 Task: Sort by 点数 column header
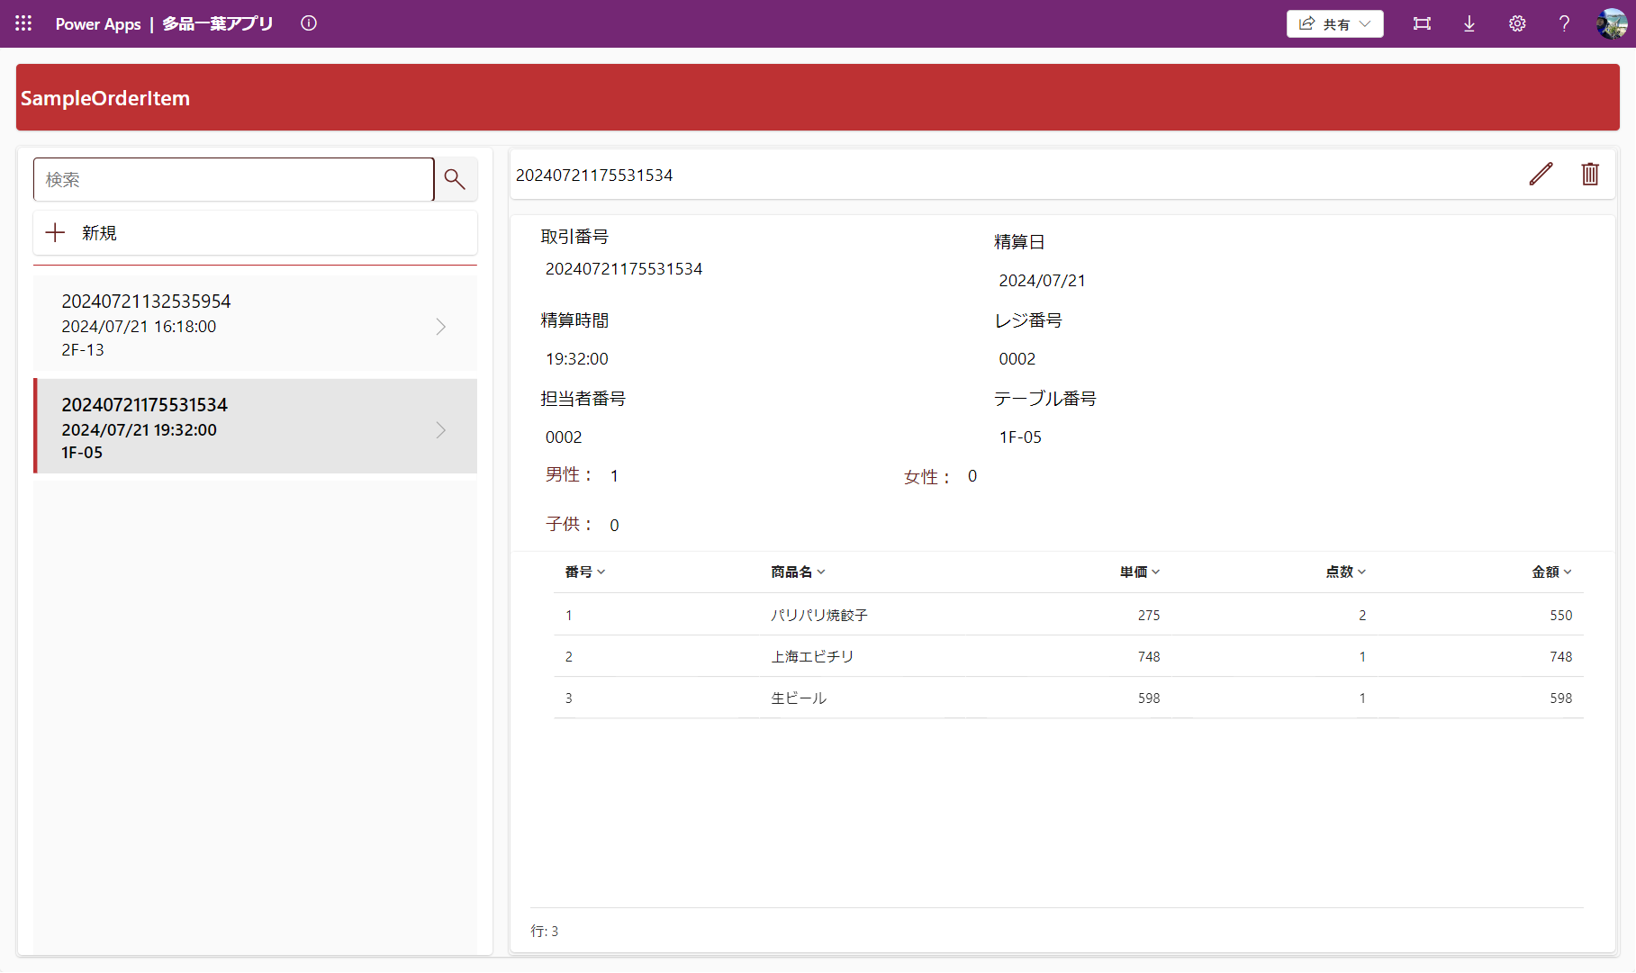point(1346,572)
